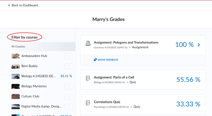This screenshot has height=116, width=212.
Task: Open the 100 % grade for Polygons assignment
Action: pyautogui.click(x=184, y=45)
